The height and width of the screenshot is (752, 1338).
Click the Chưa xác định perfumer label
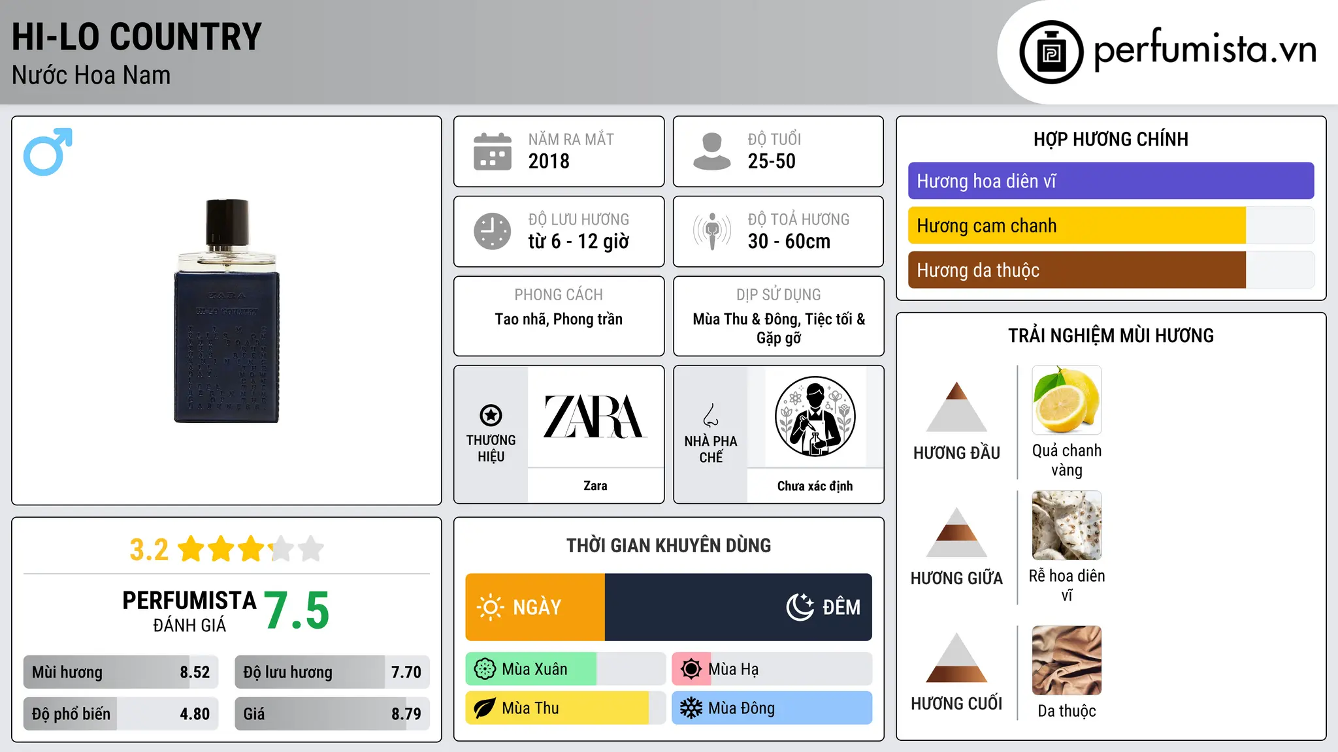click(x=815, y=486)
